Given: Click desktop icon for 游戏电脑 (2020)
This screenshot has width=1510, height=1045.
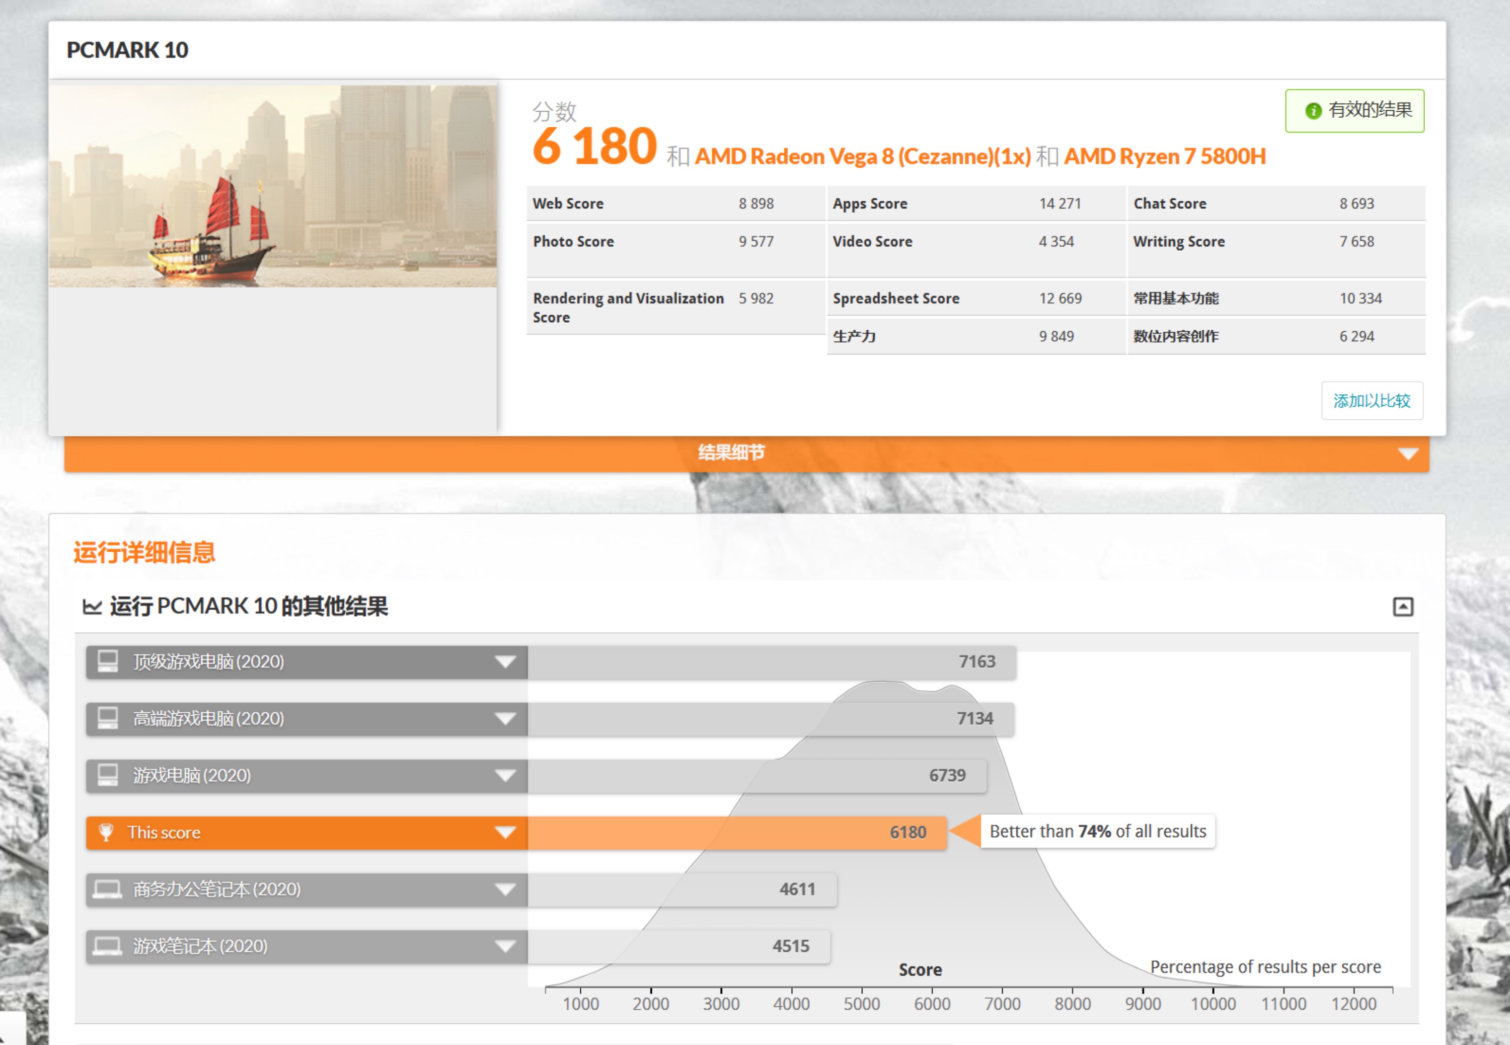Looking at the screenshot, I should click(108, 775).
